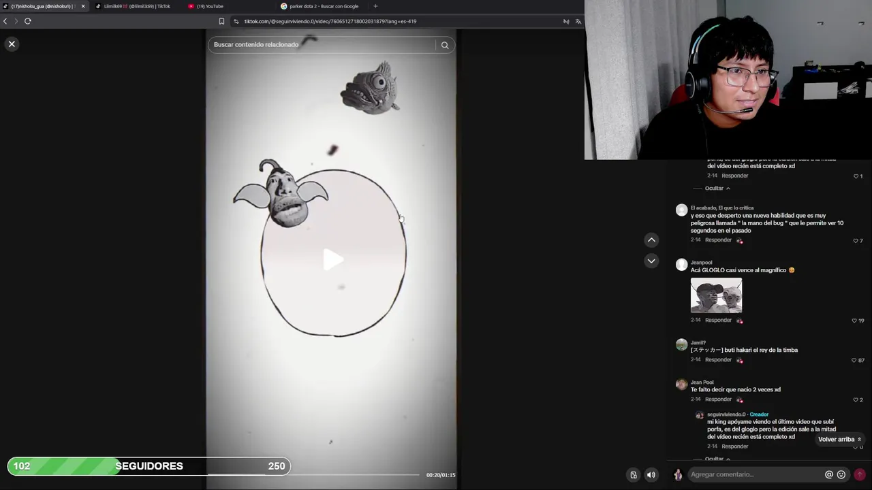
Task: Open Jamil's profile avatar
Action: 681,344
